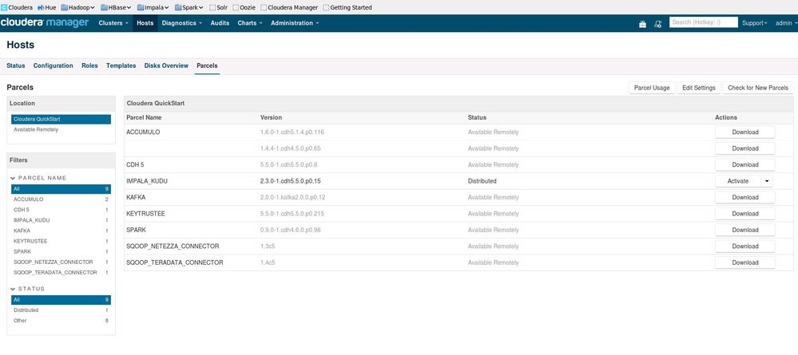Open the HBase bookmarks folder
The image size is (798, 355).
coord(116,8)
